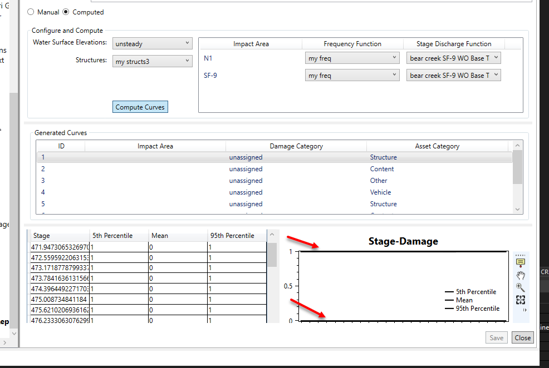Click the annotation callout icon beside the plot

pyautogui.click(x=520, y=262)
